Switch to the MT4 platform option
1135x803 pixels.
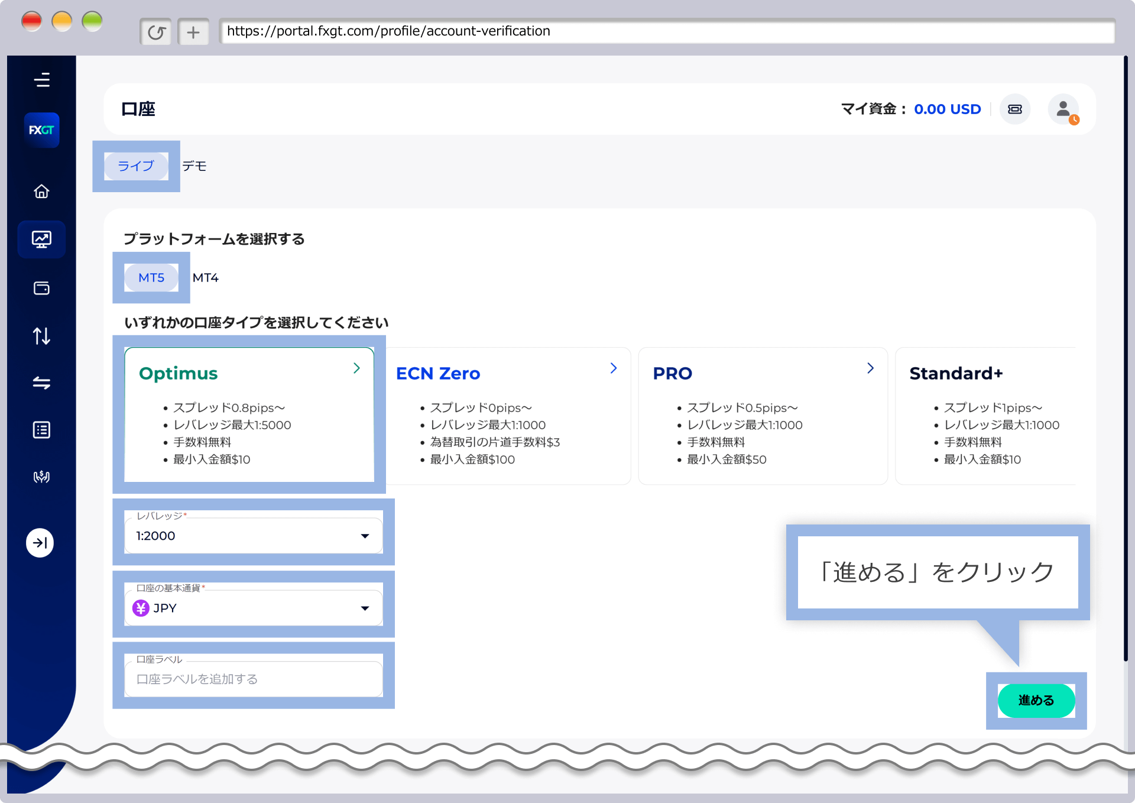(x=206, y=278)
